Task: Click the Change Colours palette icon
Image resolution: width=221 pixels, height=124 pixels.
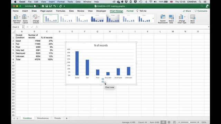Action: pos(35,17)
